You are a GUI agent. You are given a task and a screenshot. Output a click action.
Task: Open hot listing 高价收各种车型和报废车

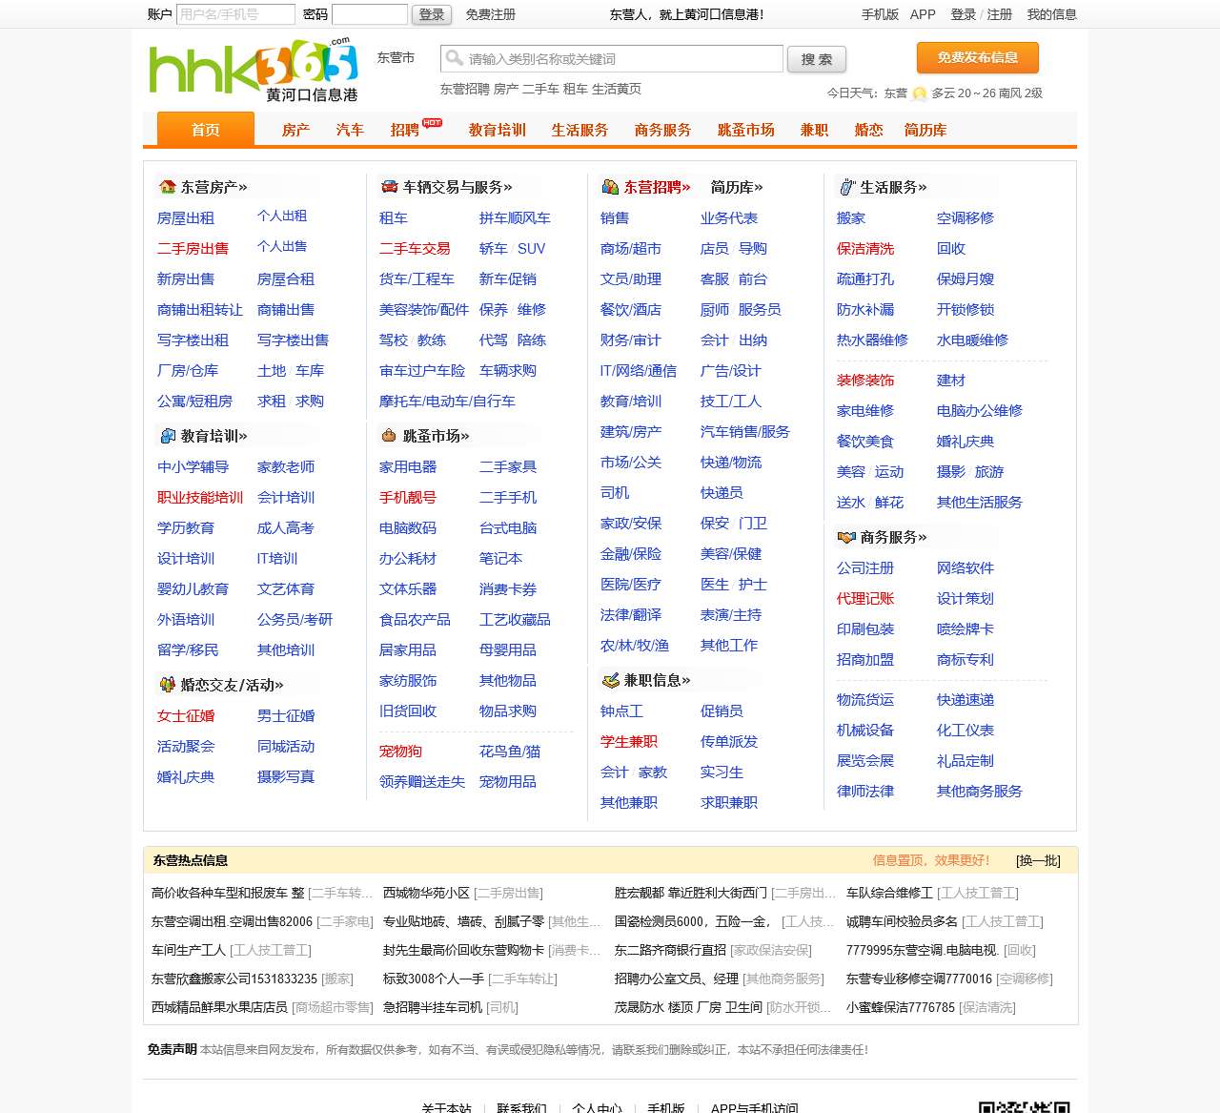pos(228,893)
